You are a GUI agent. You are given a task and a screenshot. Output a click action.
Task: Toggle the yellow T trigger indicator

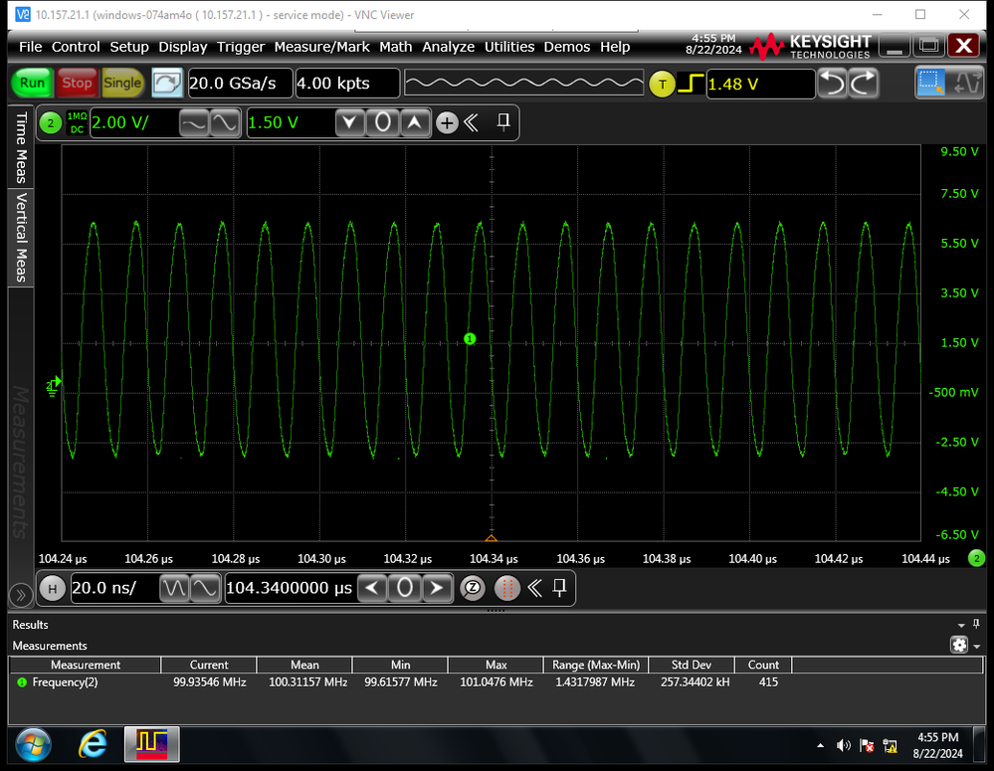[662, 85]
